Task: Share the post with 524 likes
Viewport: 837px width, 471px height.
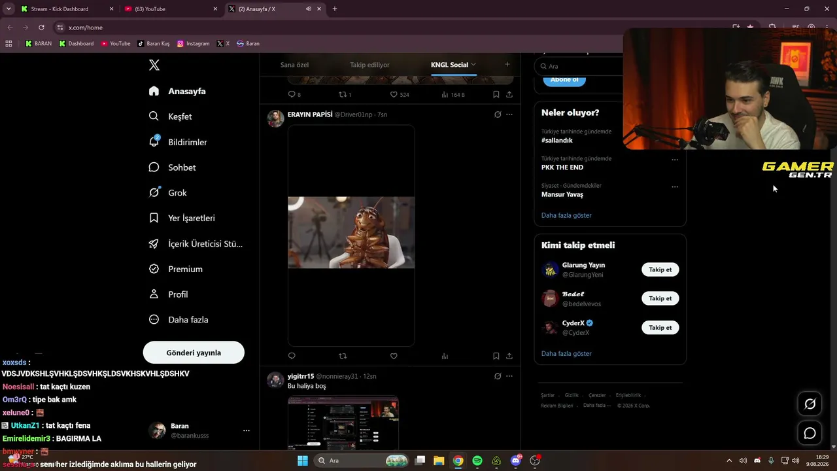Action: tap(509, 94)
